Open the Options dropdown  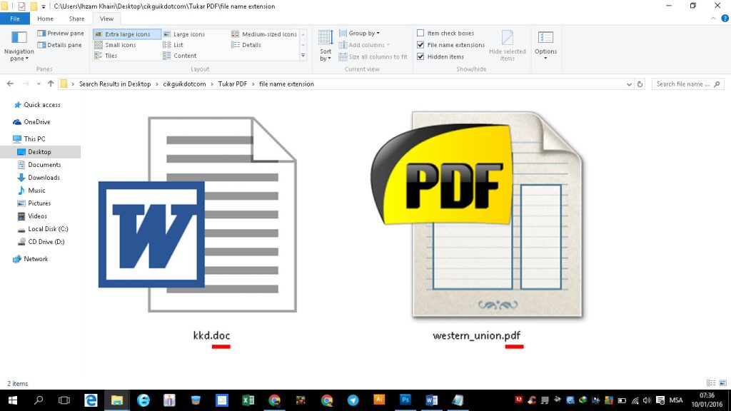coord(545,46)
